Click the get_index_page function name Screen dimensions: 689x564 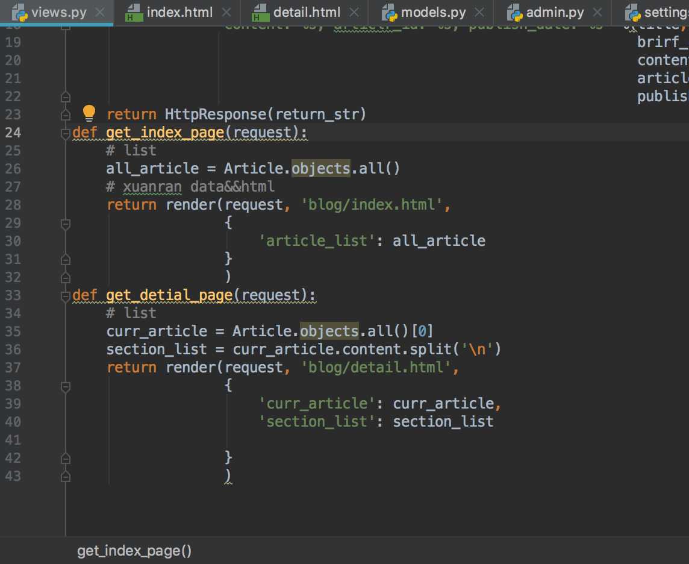[x=165, y=133]
